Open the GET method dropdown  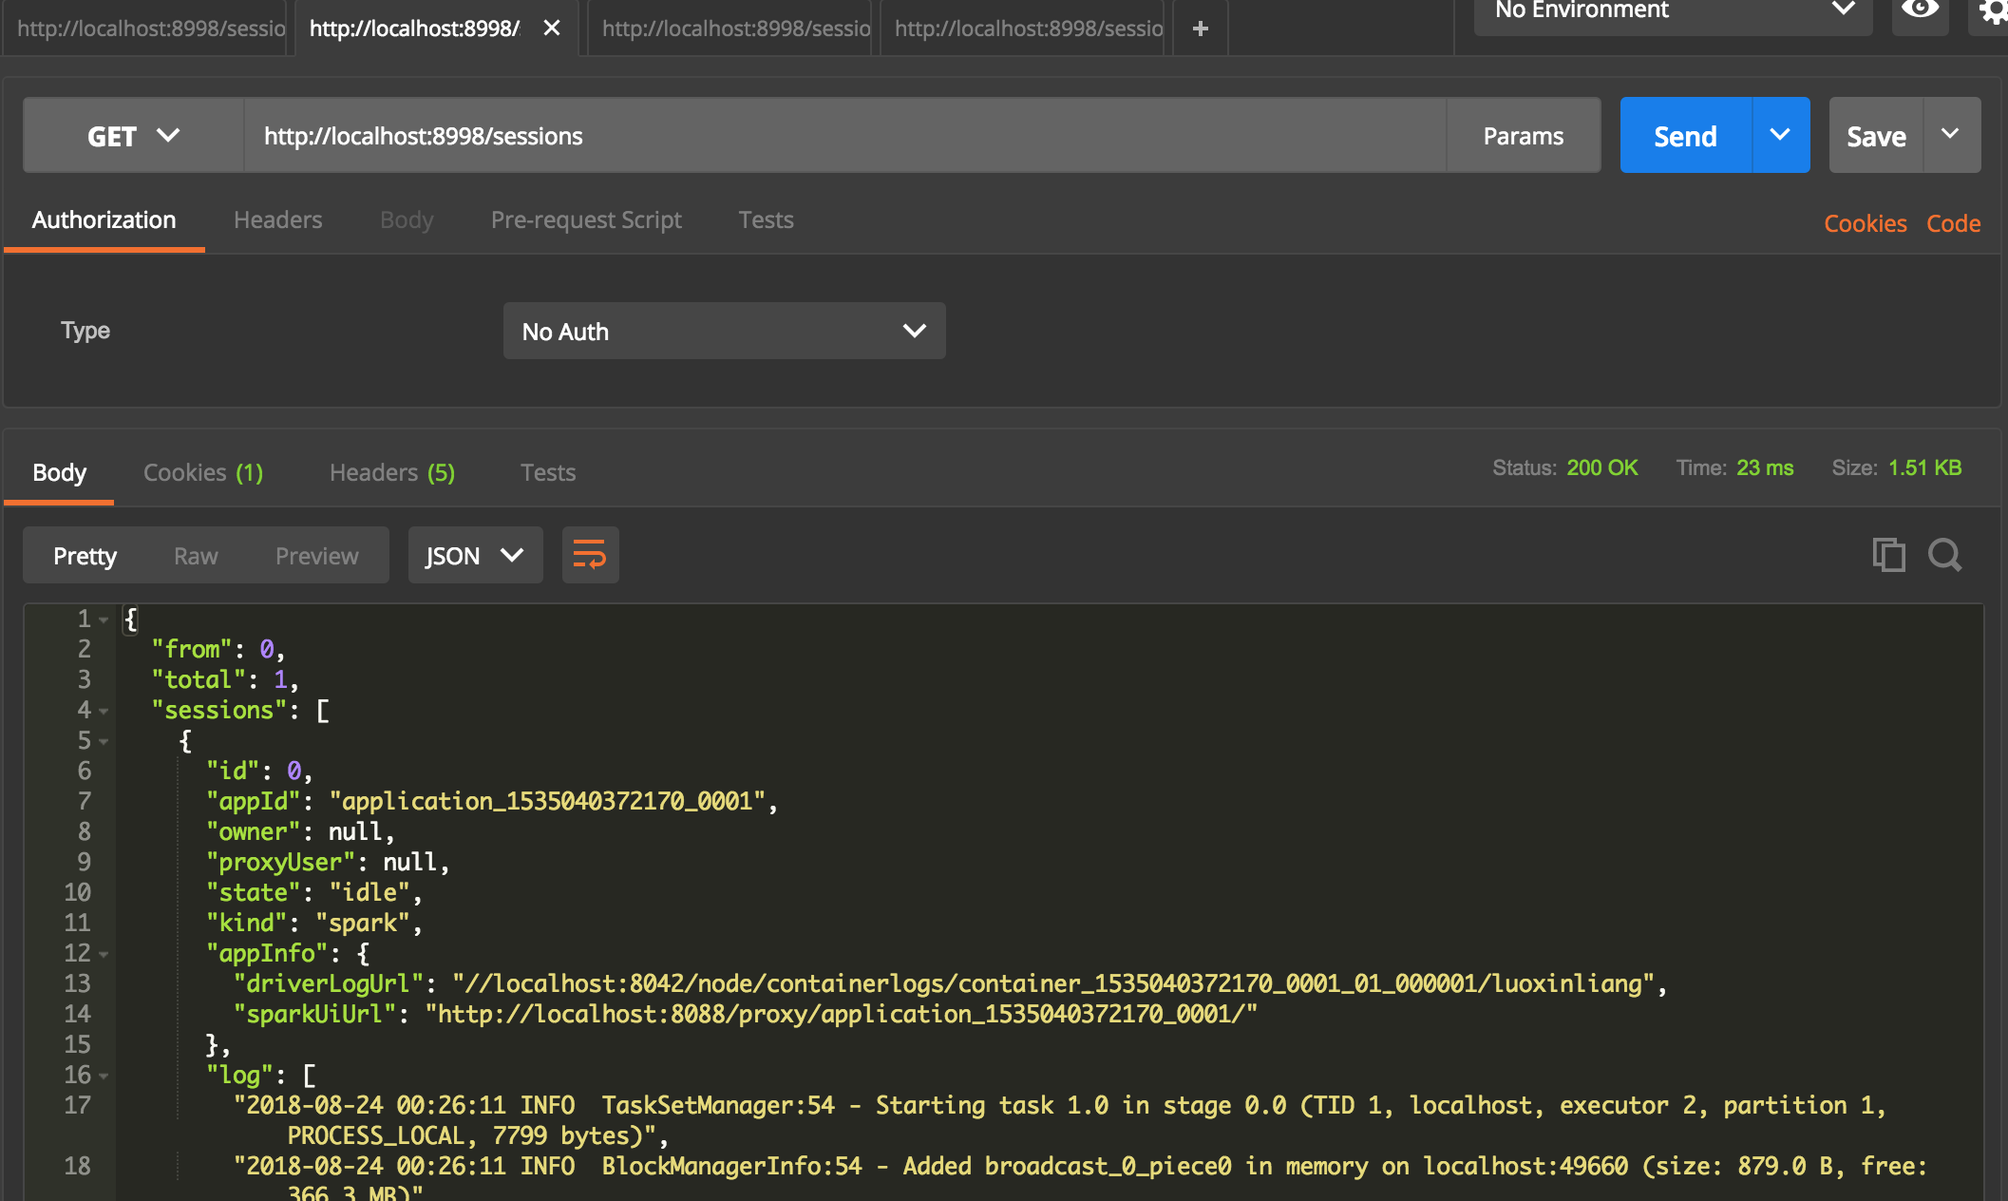[x=134, y=135]
